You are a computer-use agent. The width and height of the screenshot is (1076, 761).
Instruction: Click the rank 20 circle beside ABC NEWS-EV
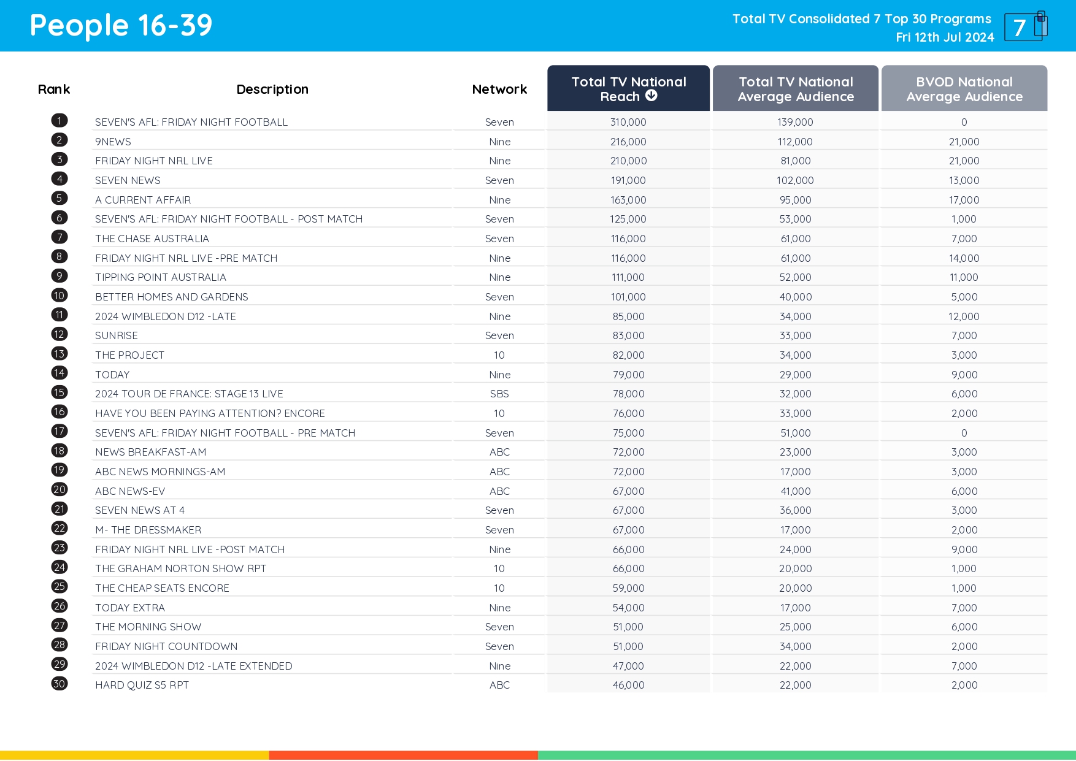point(59,489)
